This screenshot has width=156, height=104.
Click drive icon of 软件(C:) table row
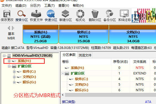tap(71, 79)
